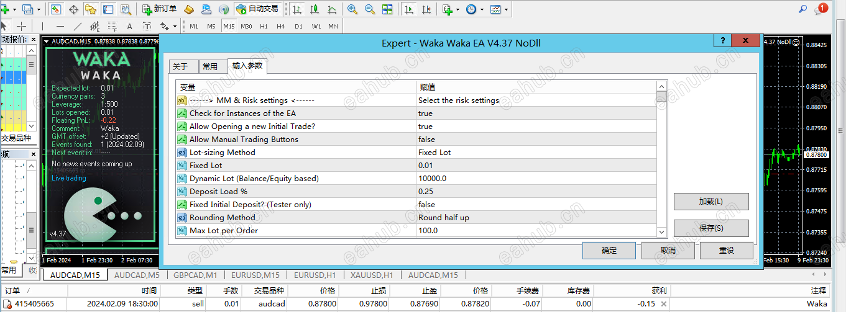Toggle the Navigator favorites folder icon
The height and width of the screenshot is (312, 846).
pos(91,9)
